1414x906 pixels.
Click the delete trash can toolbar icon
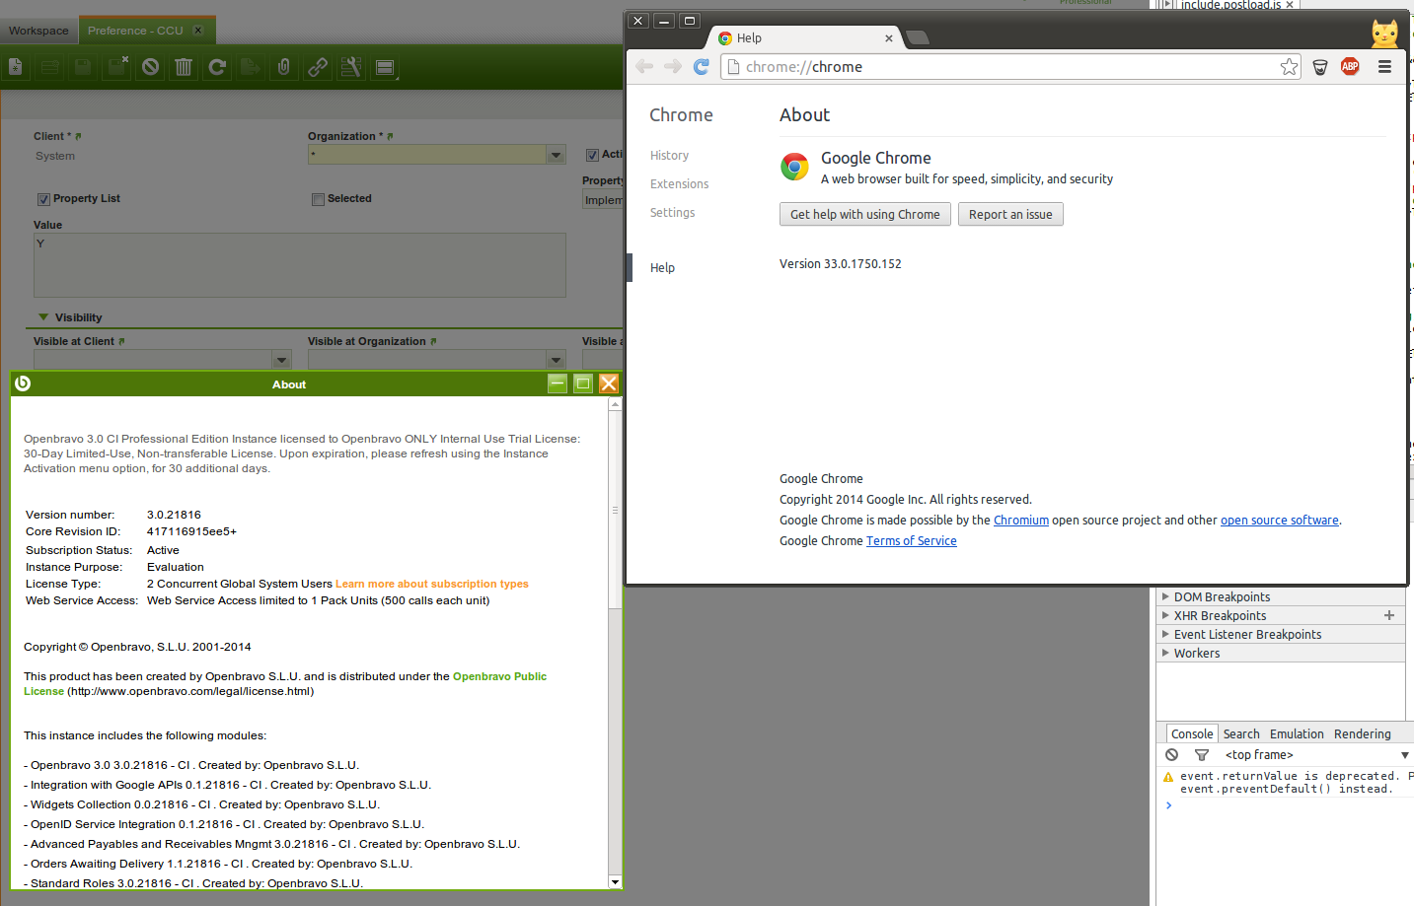(x=184, y=67)
